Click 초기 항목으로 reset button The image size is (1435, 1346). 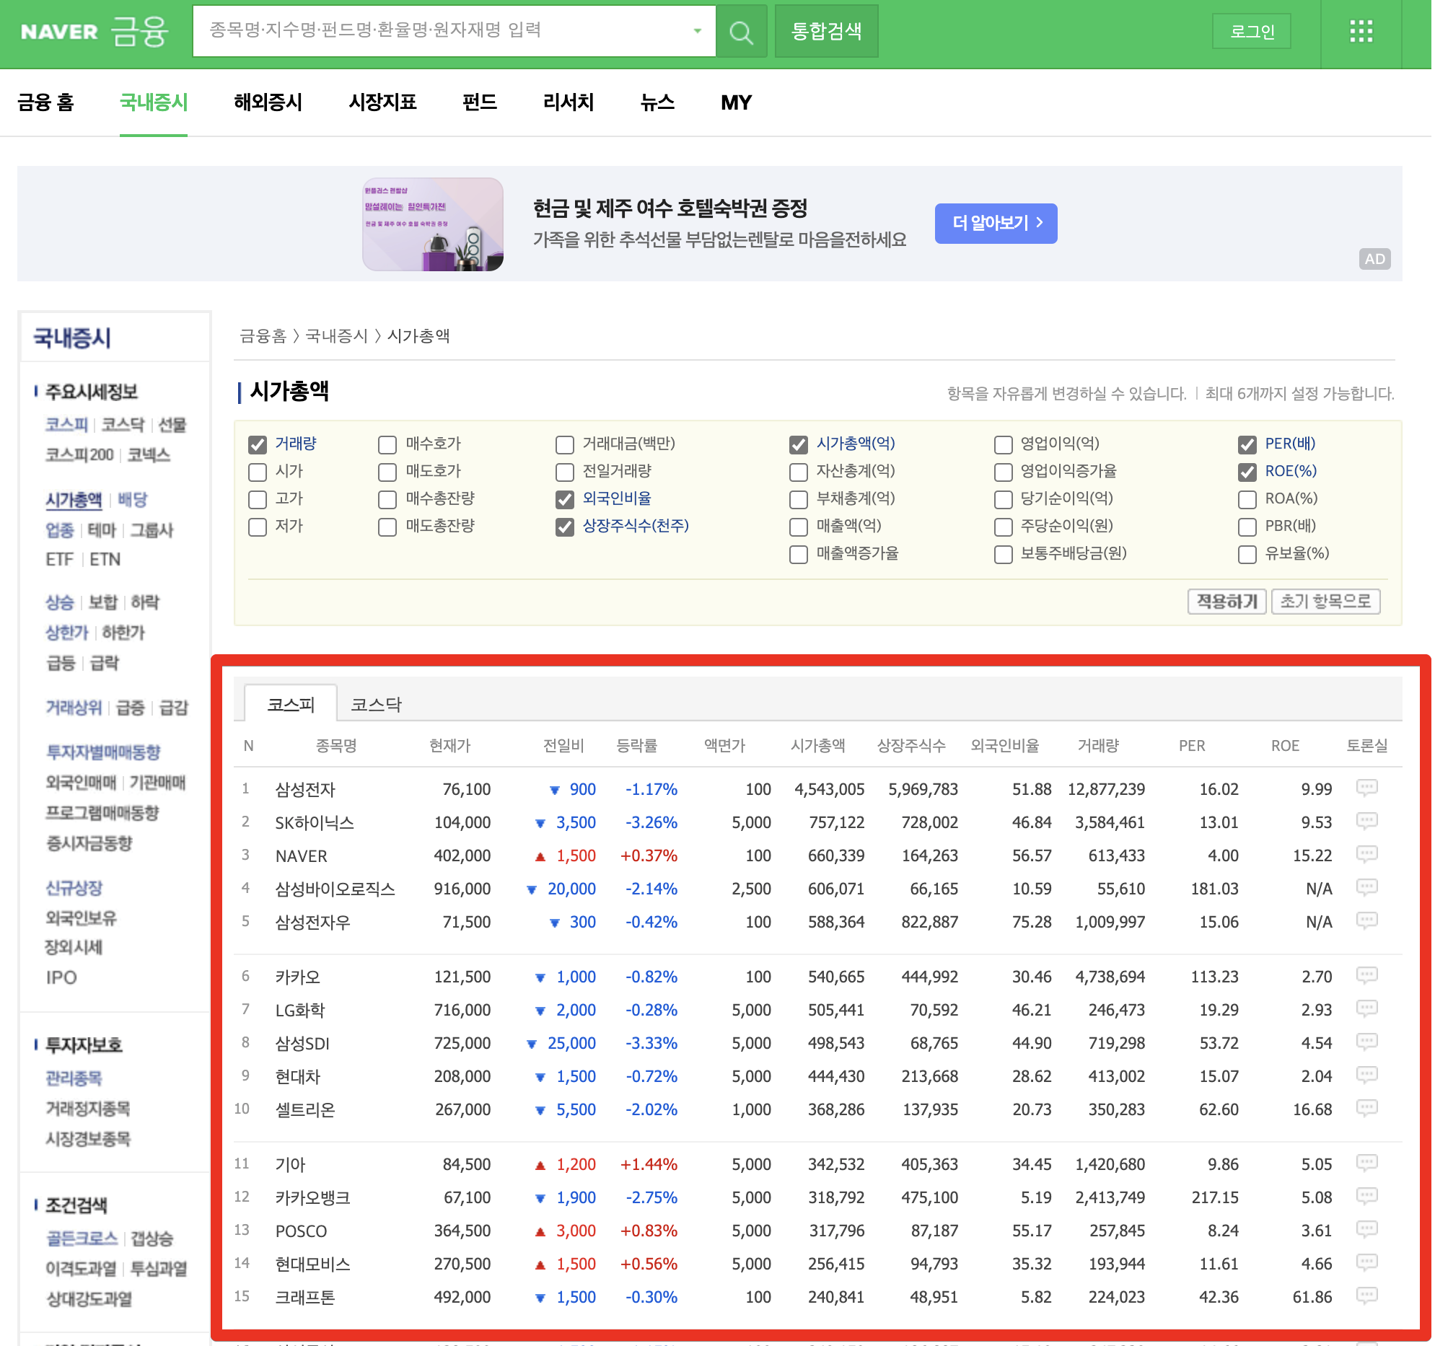click(1325, 601)
